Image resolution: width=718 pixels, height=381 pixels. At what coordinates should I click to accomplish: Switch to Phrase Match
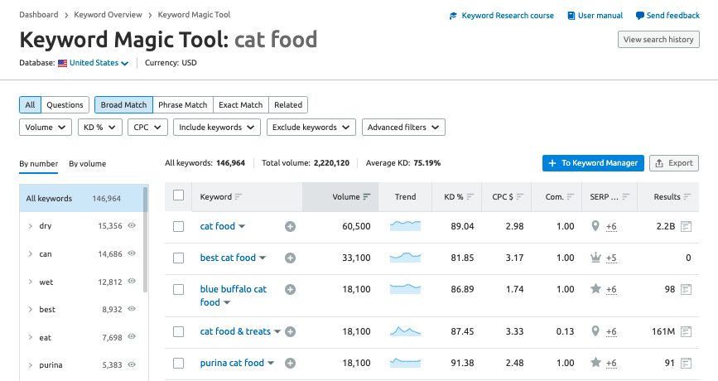(x=183, y=105)
